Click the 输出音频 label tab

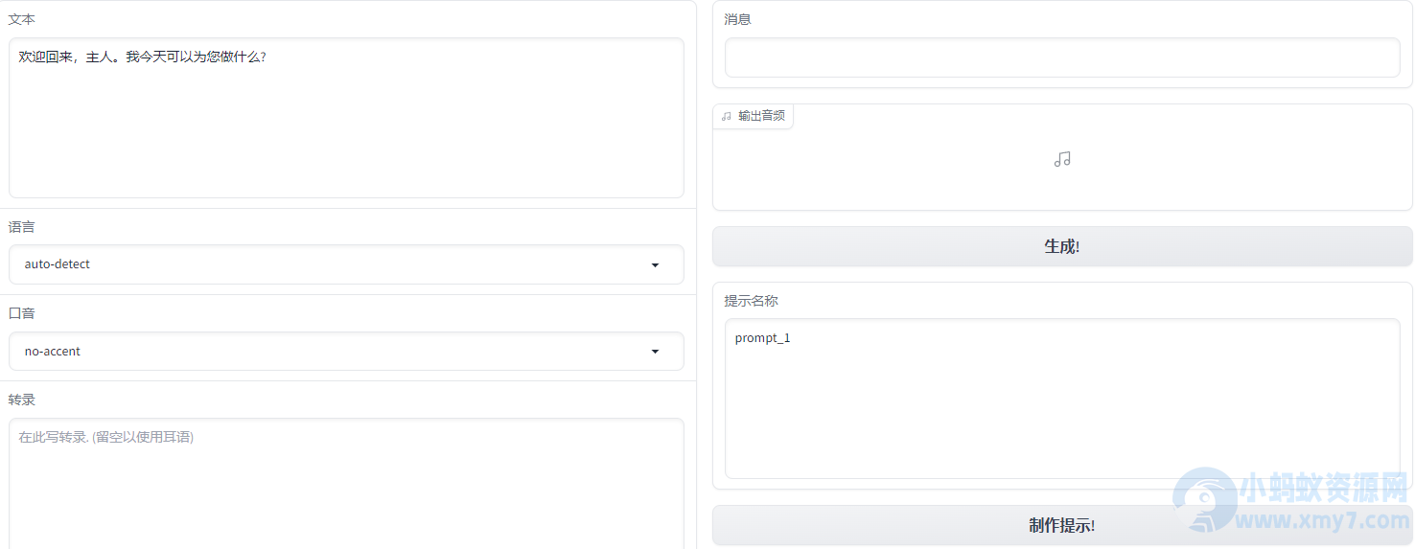pos(754,116)
